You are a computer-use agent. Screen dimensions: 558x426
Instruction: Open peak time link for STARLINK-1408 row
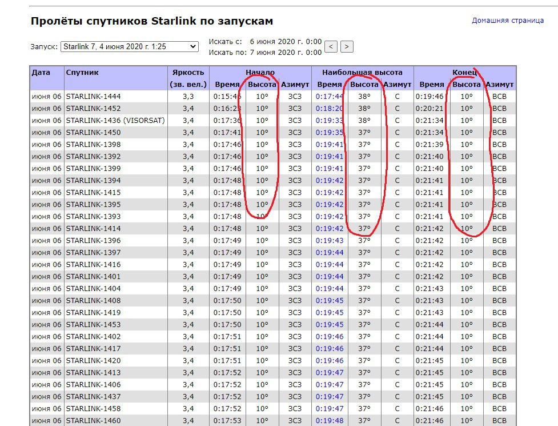coord(330,301)
